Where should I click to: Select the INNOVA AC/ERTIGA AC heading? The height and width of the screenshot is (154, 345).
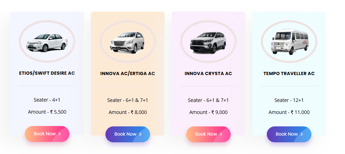pos(127,74)
